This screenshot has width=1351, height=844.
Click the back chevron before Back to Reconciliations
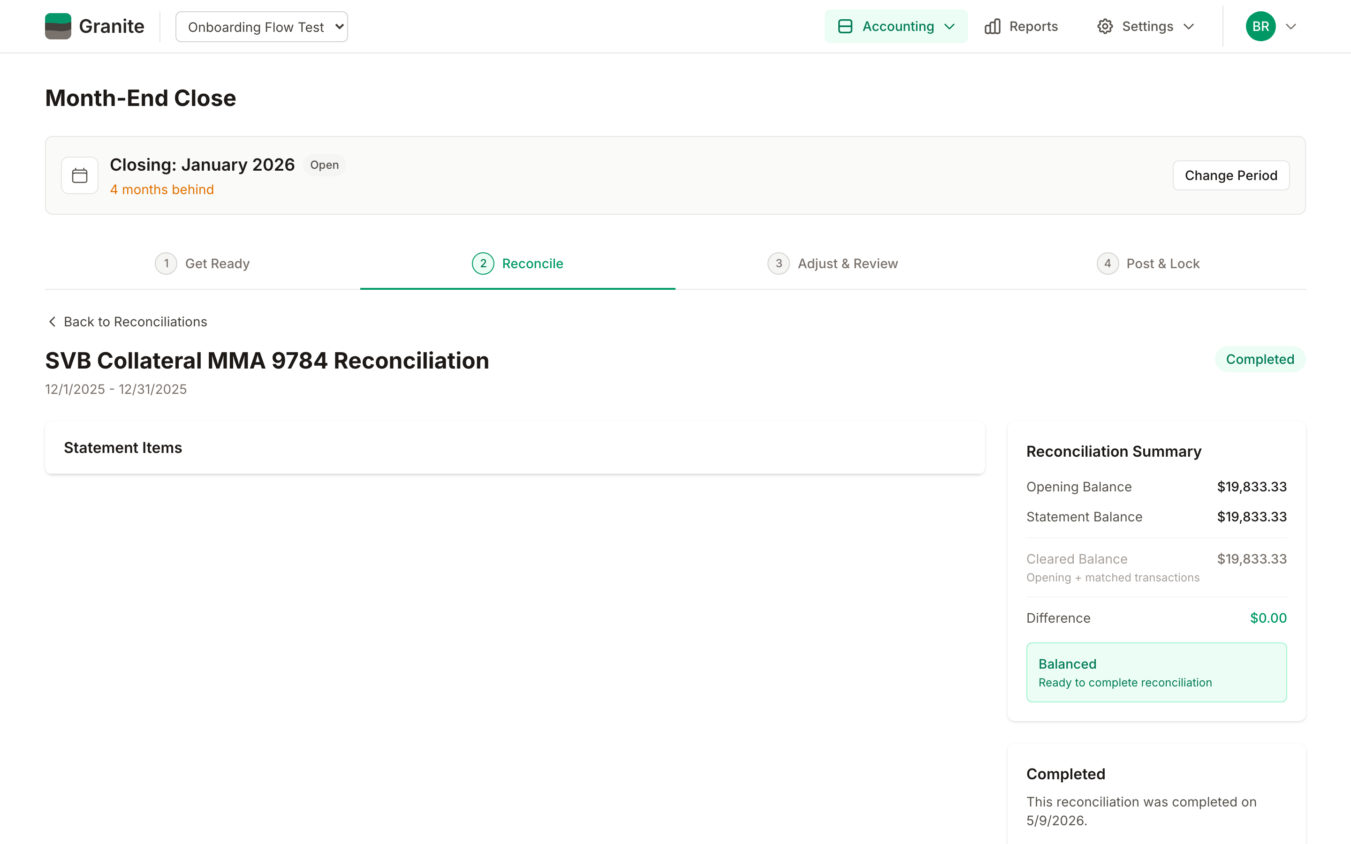click(x=52, y=322)
